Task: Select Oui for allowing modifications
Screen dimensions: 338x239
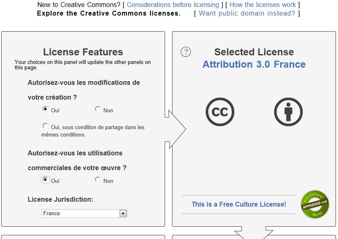Action: pos(45,109)
